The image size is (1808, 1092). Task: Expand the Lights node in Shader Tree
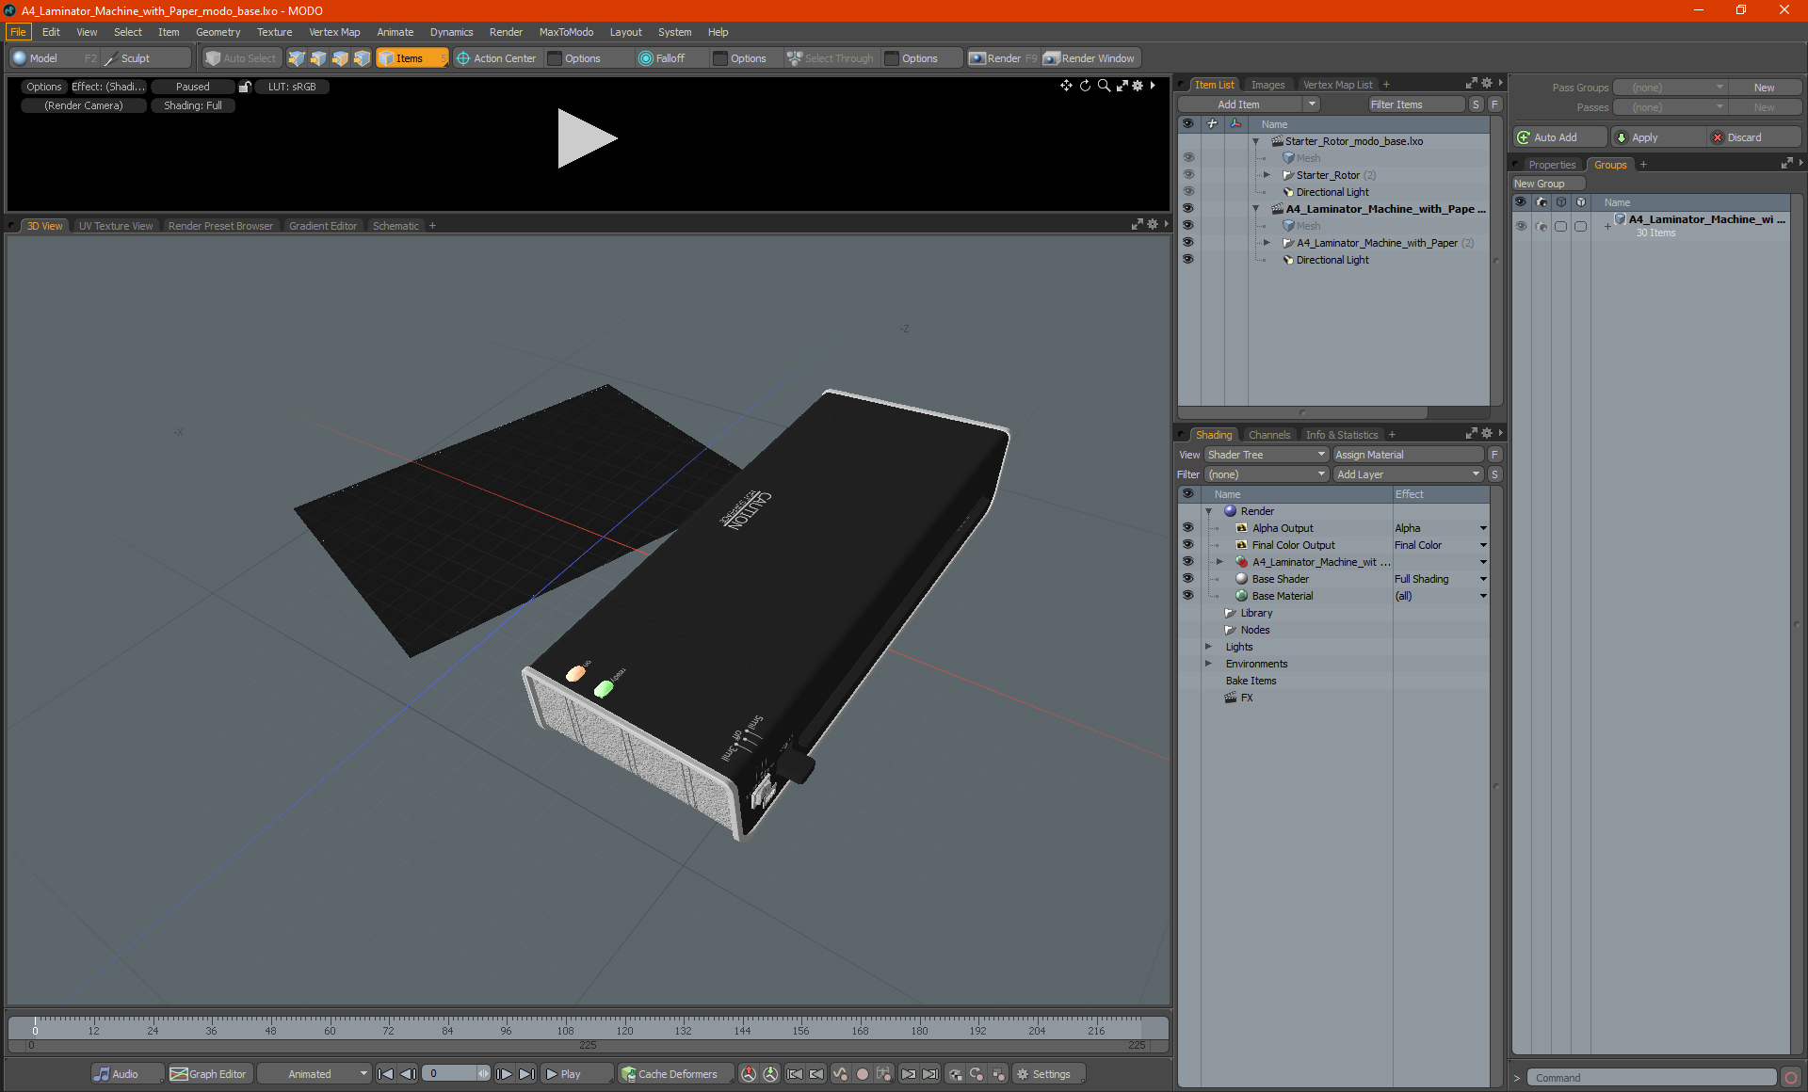[x=1209, y=647]
